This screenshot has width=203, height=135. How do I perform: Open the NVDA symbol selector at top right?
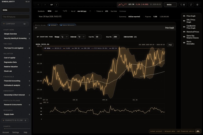[x=170, y=5]
